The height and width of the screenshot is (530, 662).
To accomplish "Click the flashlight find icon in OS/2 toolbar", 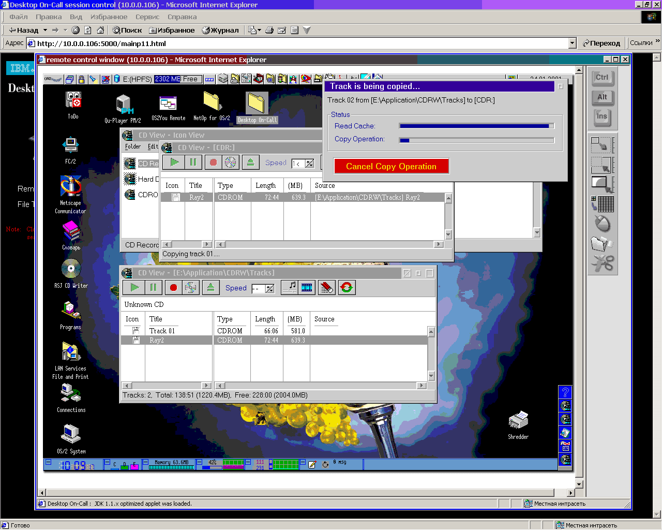I will [93, 79].
